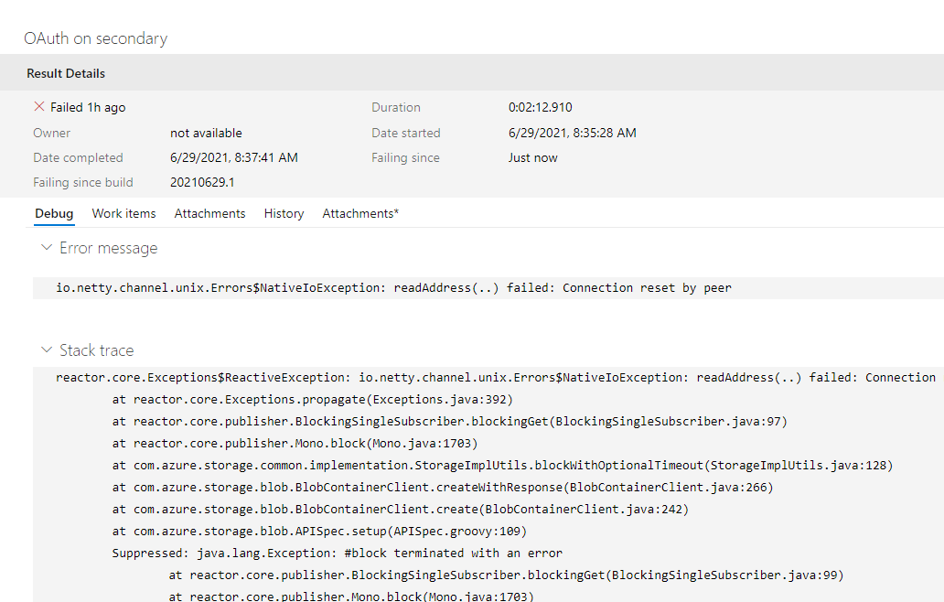
Task: Open the History tab
Action: (284, 214)
